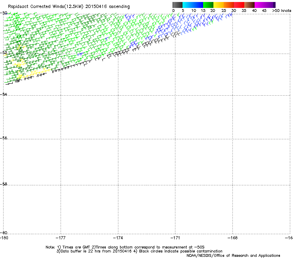Click the latitude label -56
The image size is (293, 258).
tap(4, 138)
